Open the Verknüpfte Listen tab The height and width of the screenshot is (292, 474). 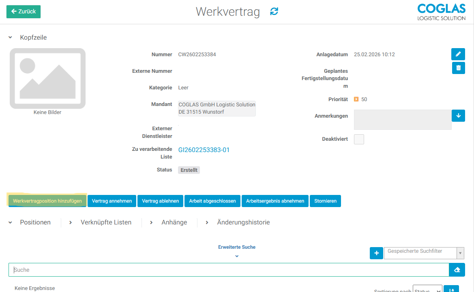coord(106,222)
